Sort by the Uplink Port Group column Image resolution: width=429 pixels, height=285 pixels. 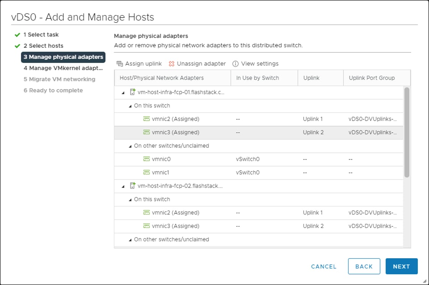pos(371,78)
